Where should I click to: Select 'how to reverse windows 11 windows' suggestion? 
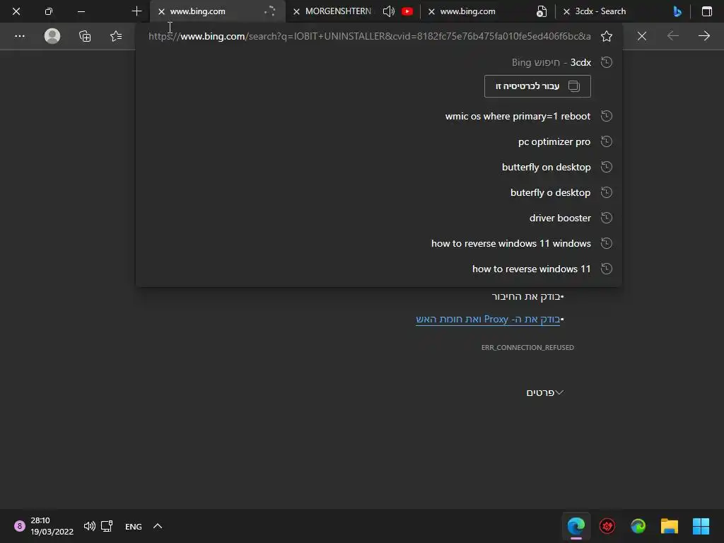pyautogui.click(x=379, y=243)
